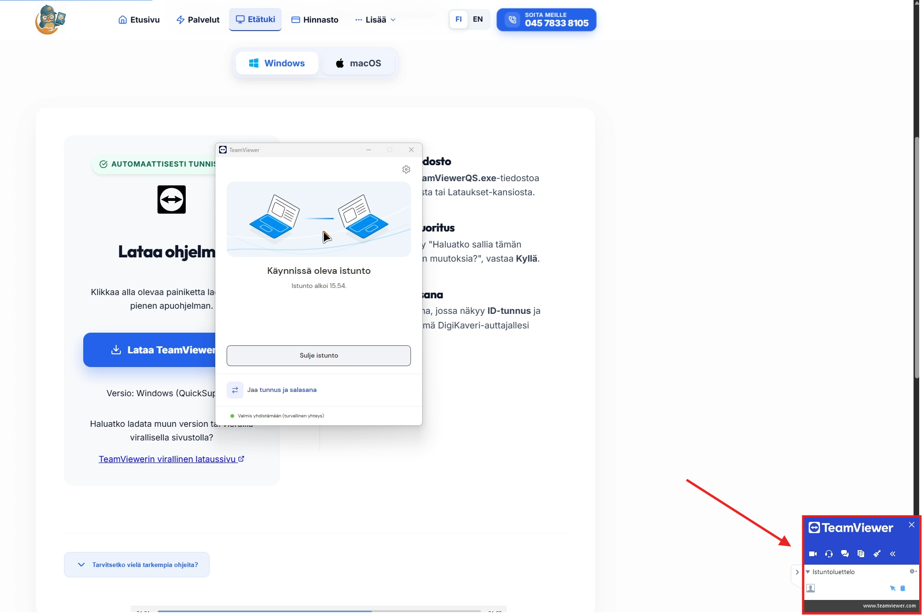The height and width of the screenshot is (615, 922).
Task: Open the headset audio tool in TeamViewer panel
Action: [x=829, y=554]
